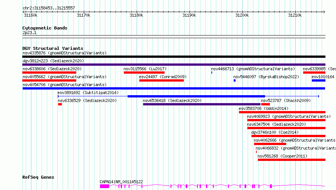336x190 pixels.
Task: Open nsv4069923 (gnomADStructuralVariants) label
Action: [x=289, y=116]
